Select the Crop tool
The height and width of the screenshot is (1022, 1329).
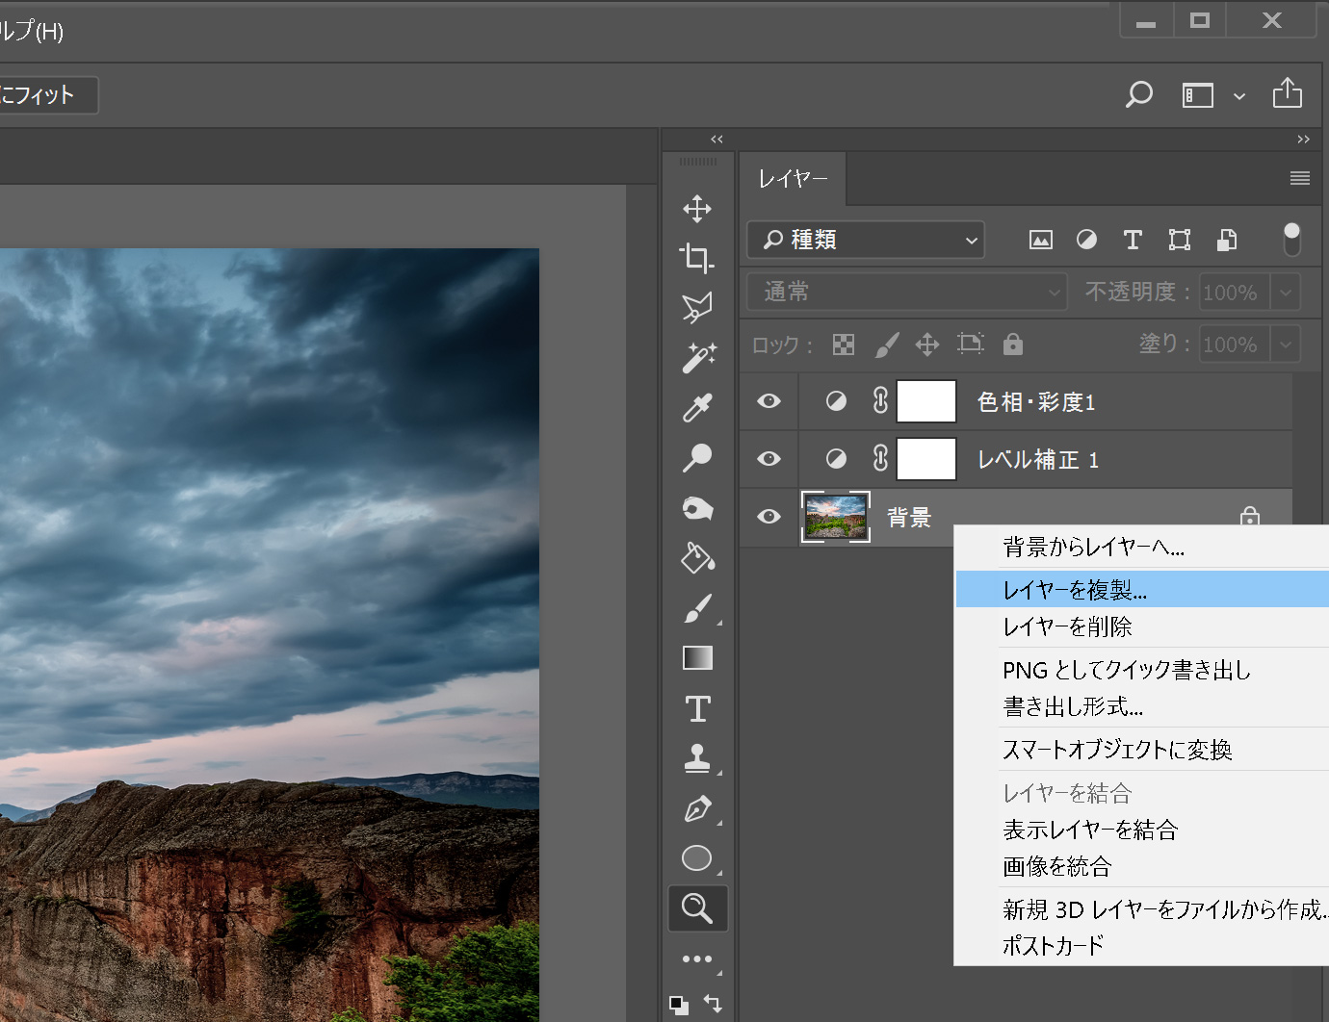[x=697, y=258]
